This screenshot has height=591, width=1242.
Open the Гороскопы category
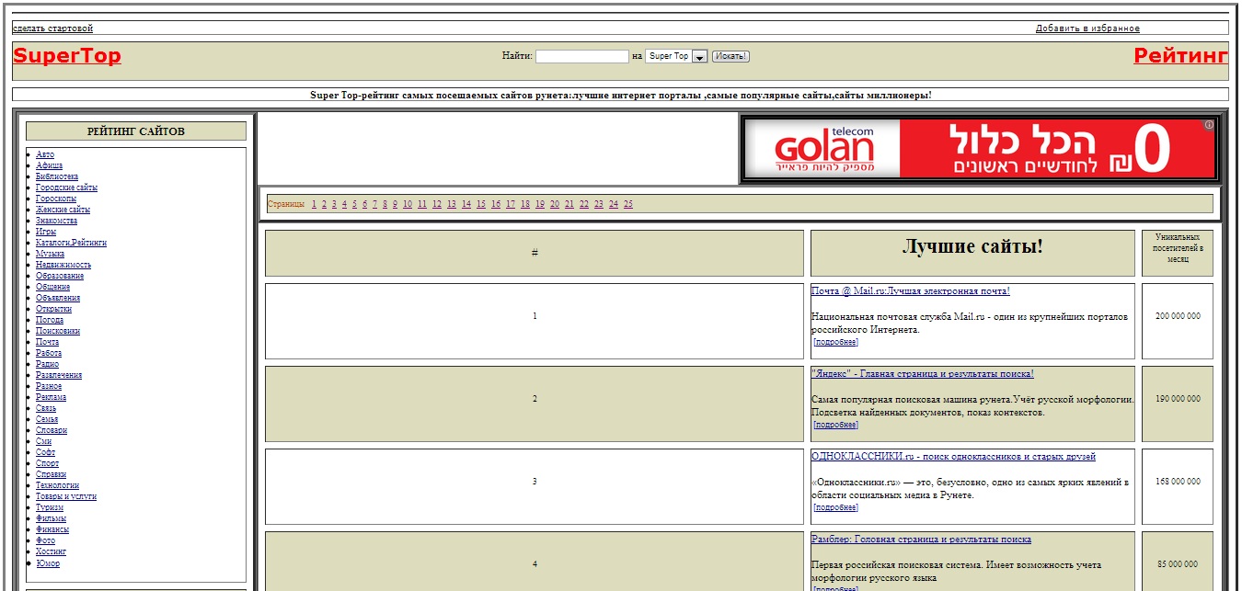tap(56, 199)
